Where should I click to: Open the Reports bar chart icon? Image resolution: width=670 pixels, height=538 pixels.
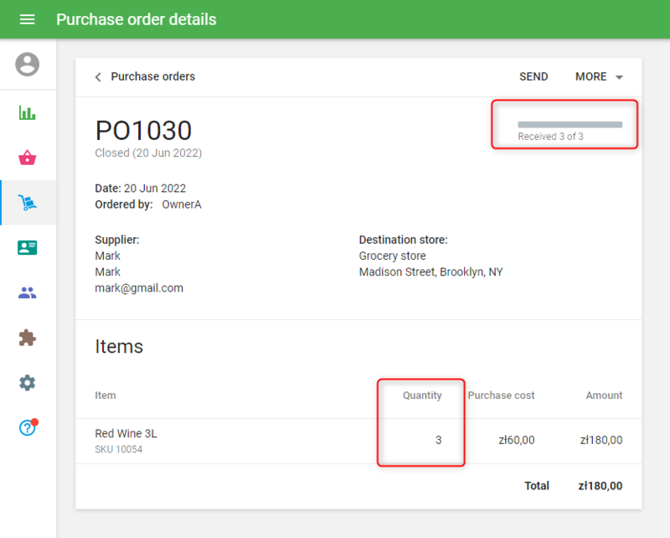tap(28, 113)
